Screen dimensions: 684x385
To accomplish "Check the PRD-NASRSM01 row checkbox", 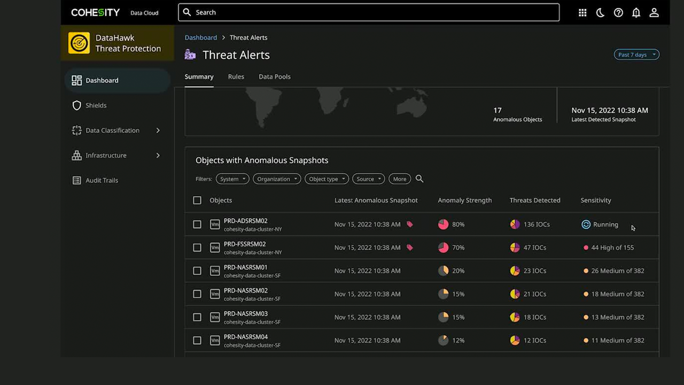I will tap(197, 271).
